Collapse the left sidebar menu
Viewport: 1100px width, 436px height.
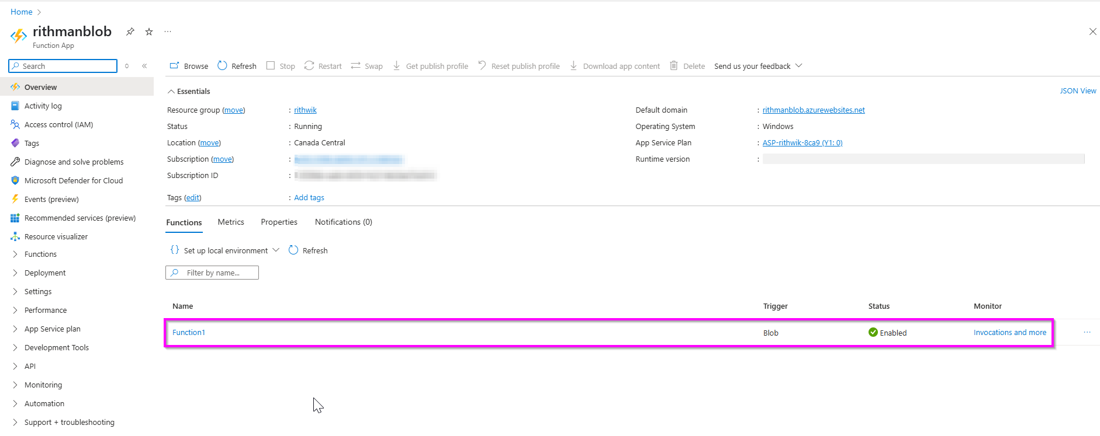pyautogui.click(x=144, y=66)
